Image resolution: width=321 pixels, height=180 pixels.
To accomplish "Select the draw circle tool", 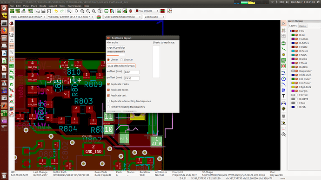I will (283, 79).
